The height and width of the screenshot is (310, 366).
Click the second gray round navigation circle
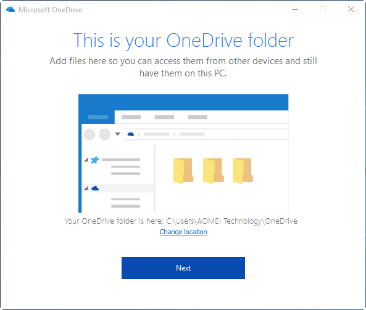click(x=105, y=134)
